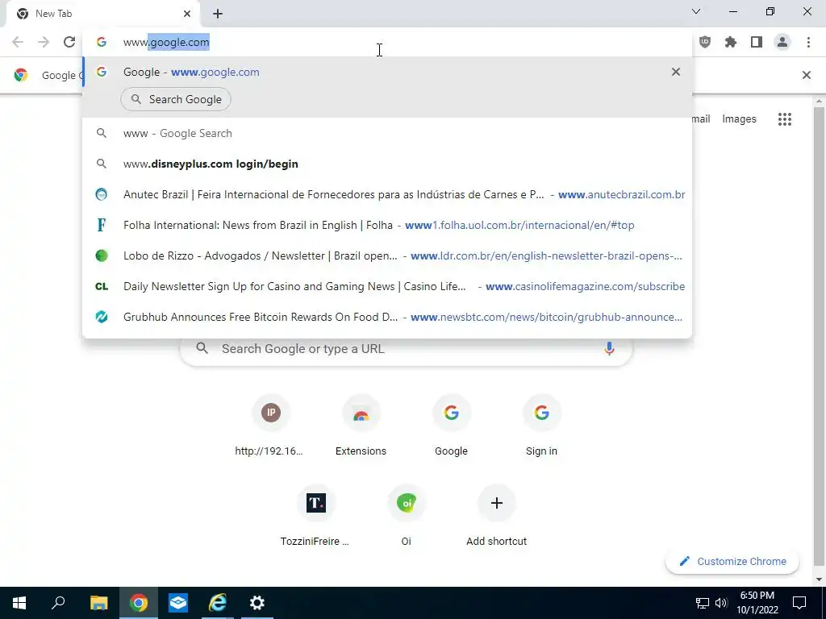Image resolution: width=826 pixels, height=619 pixels.
Task: Open the volume tray icon
Action: pyautogui.click(x=721, y=603)
